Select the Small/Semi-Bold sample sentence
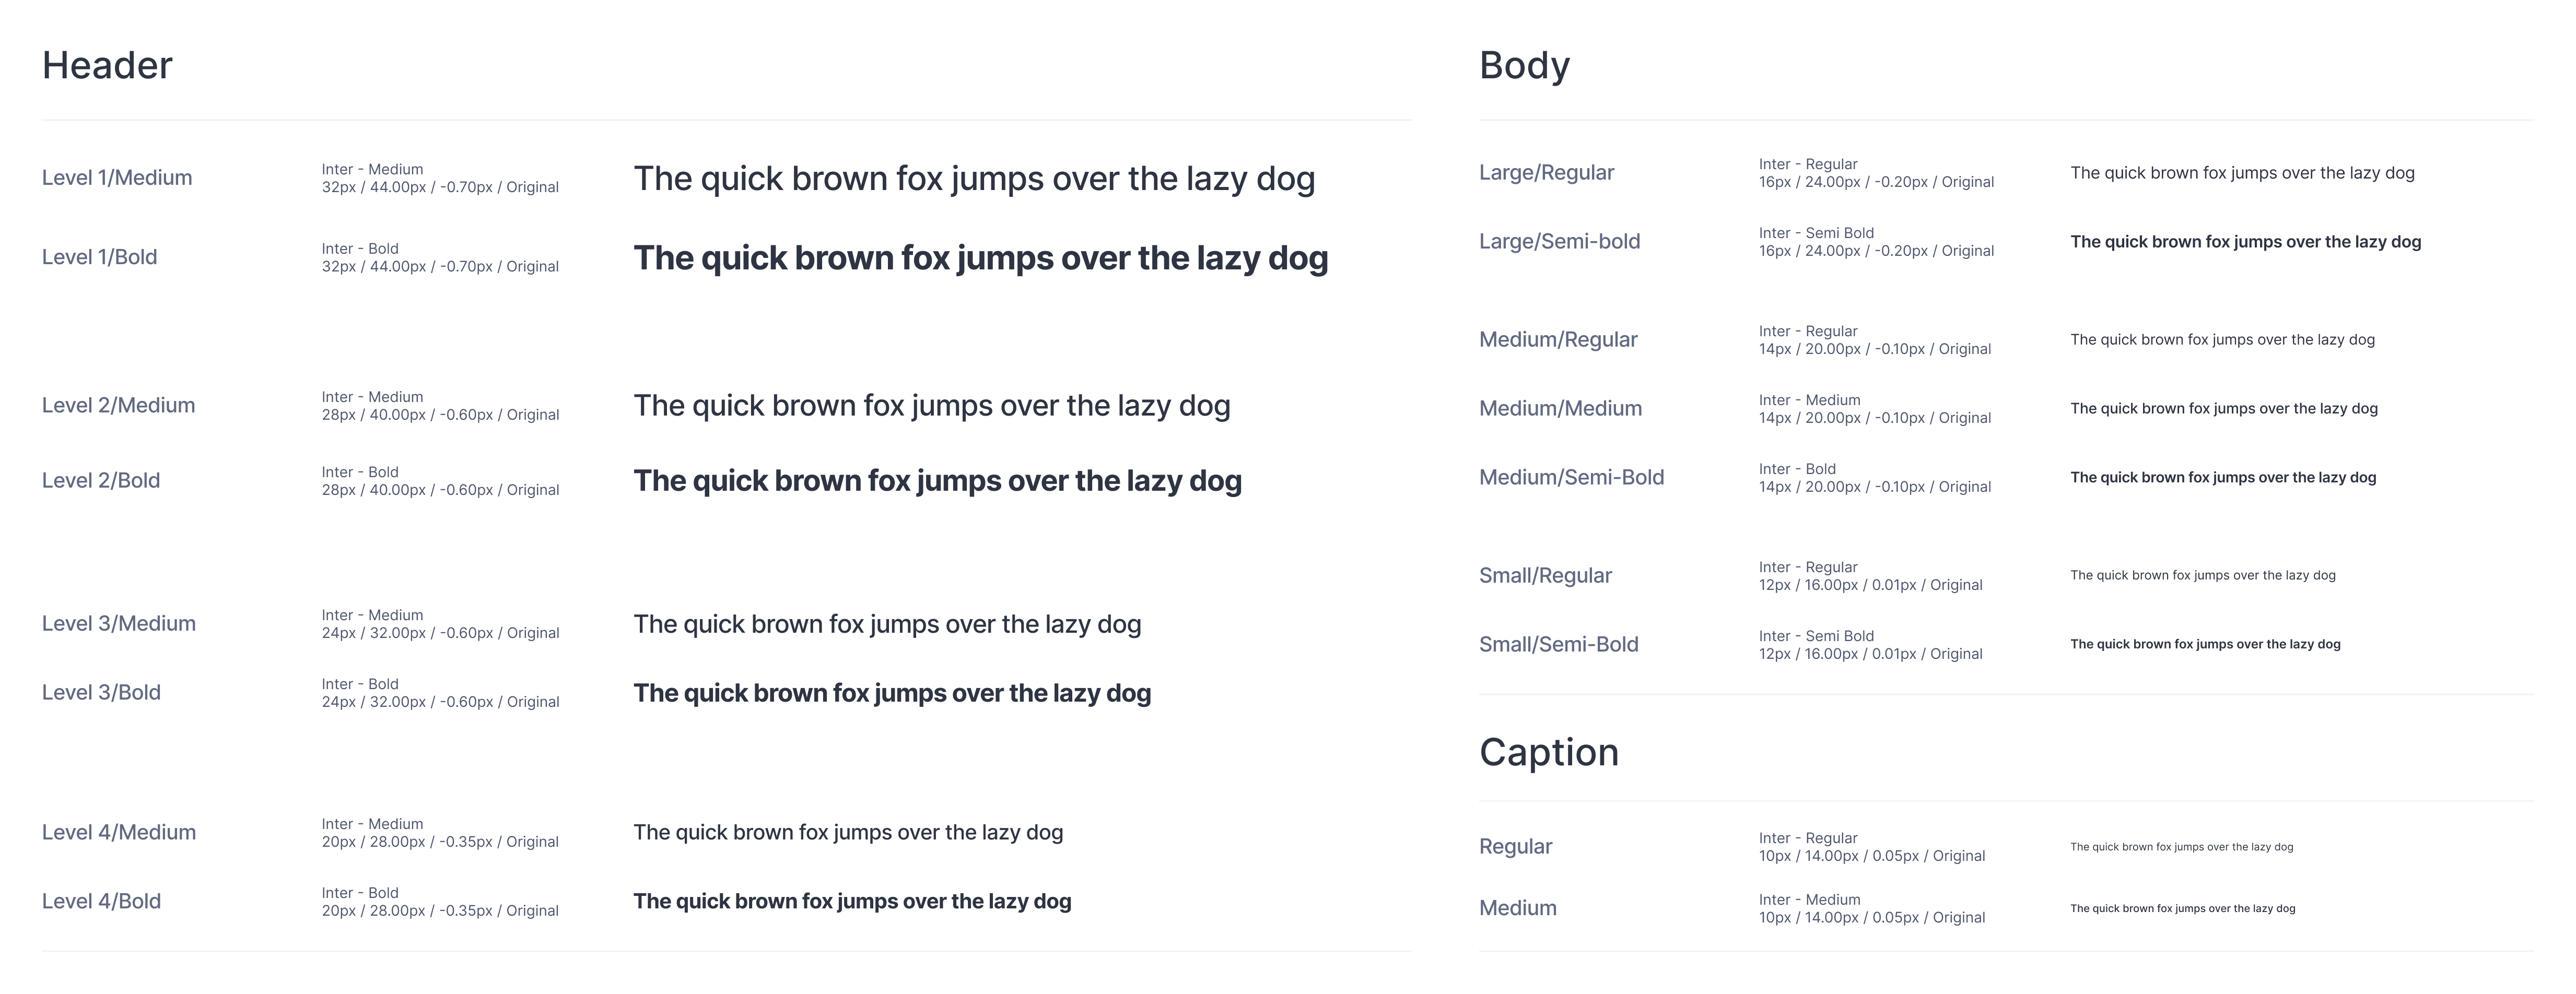Image resolution: width=2576 pixels, height=994 pixels. coord(2205,644)
